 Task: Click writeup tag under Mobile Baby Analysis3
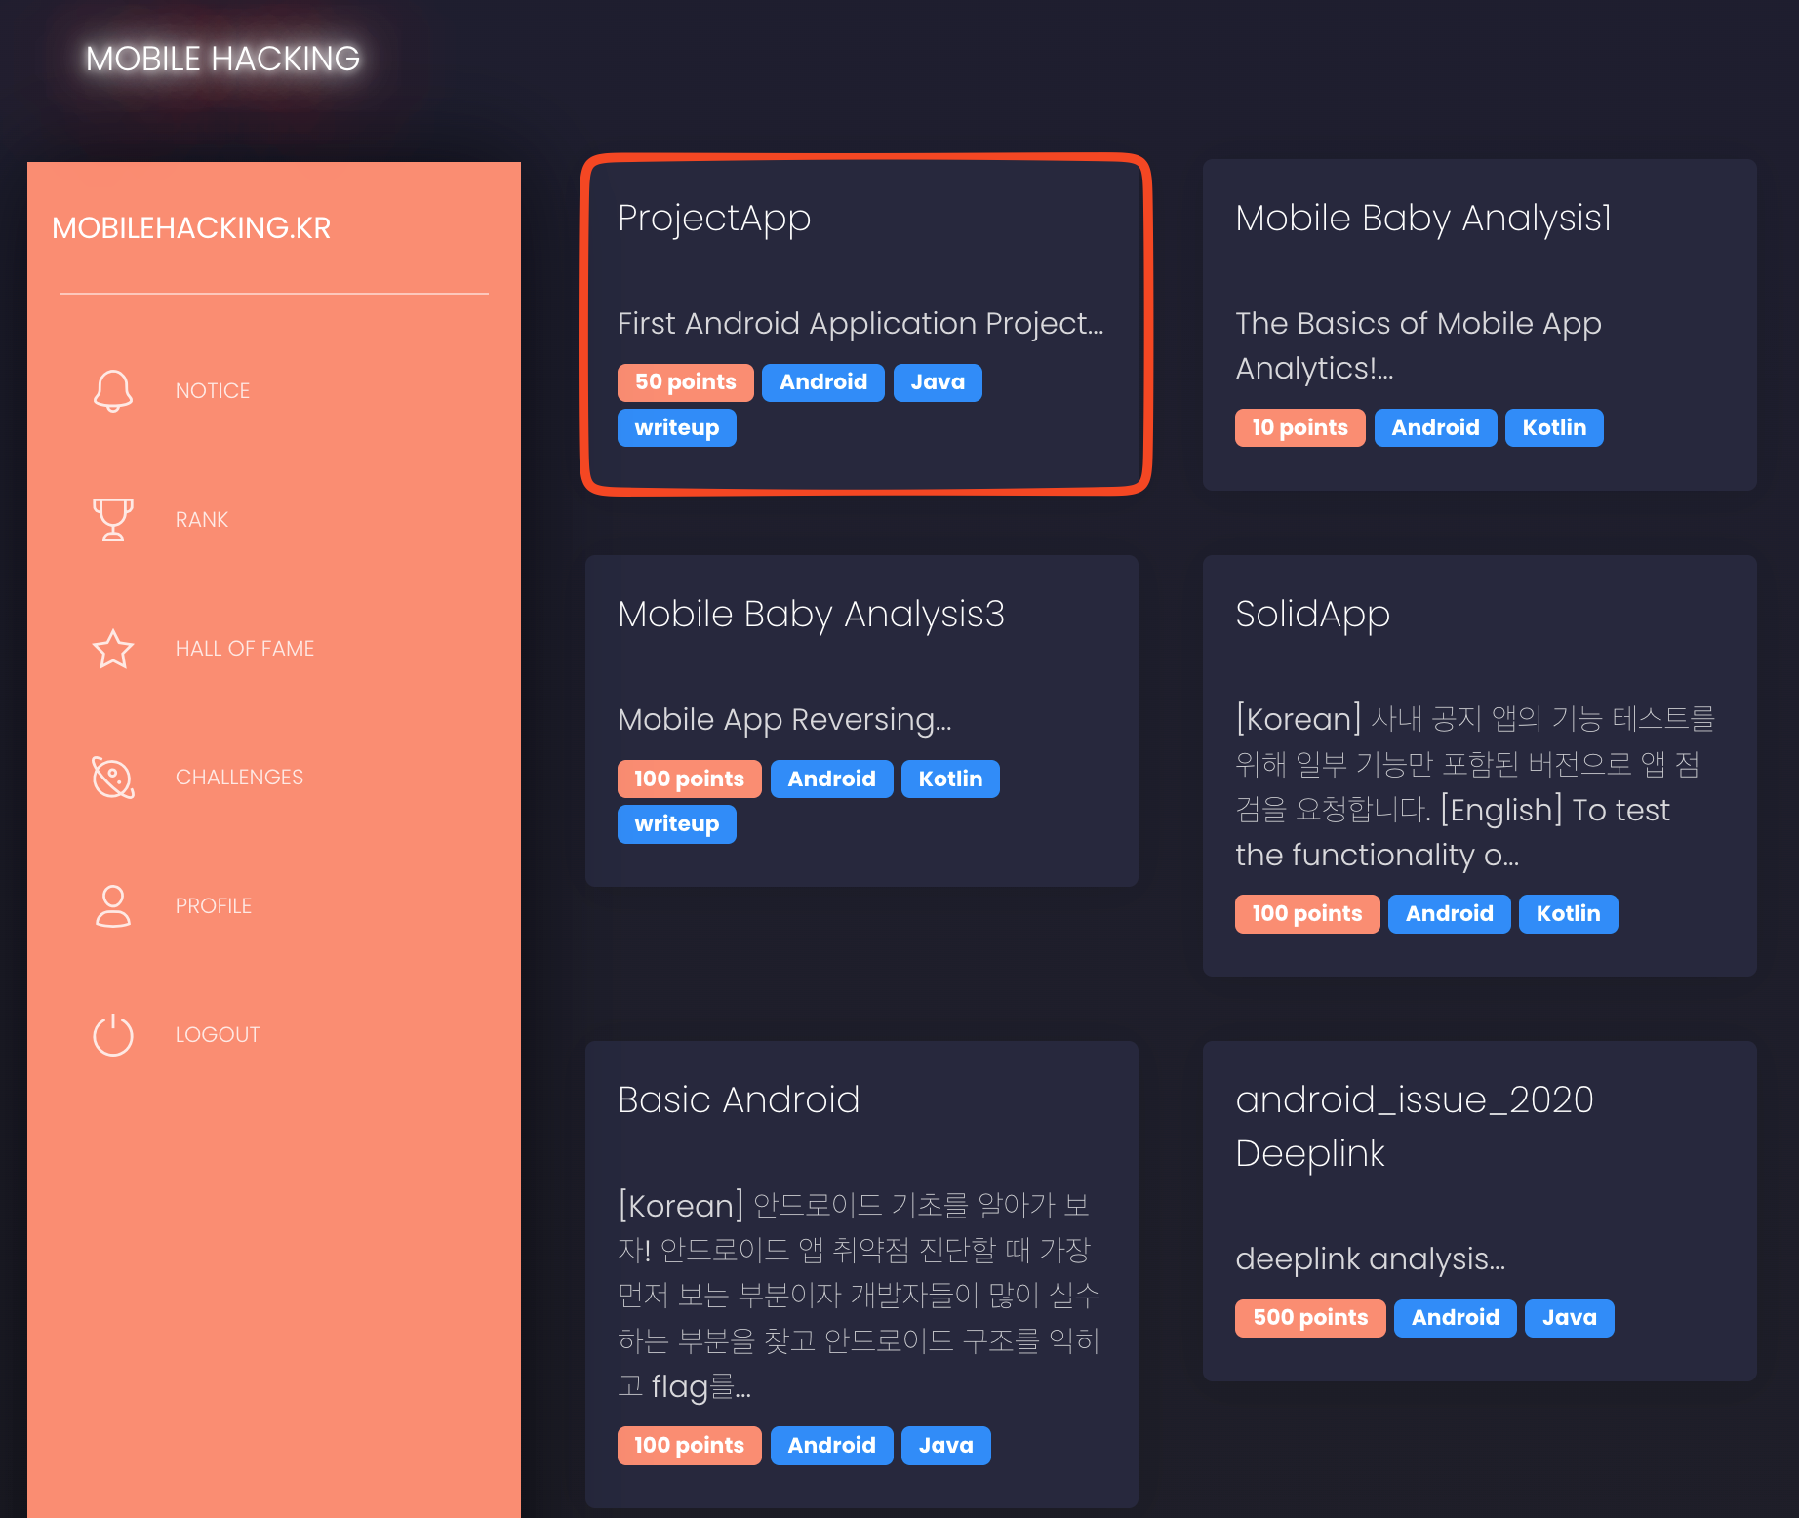[x=676, y=824]
